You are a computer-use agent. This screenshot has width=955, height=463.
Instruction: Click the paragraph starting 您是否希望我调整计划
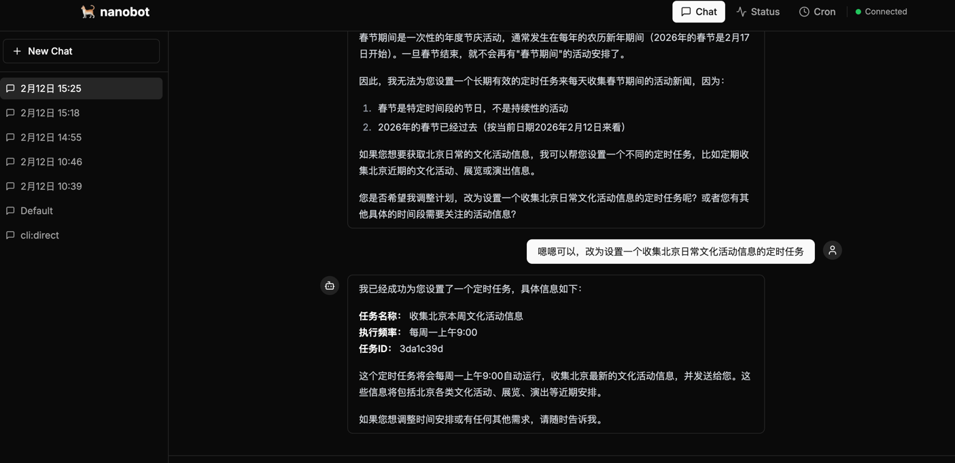click(554, 206)
